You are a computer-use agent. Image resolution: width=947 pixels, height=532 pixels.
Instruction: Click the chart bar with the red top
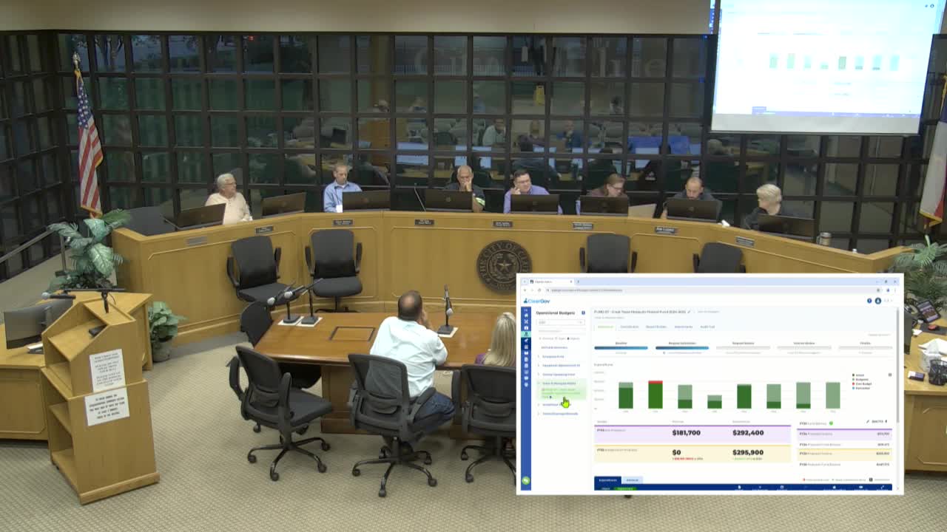pyautogui.click(x=655, y=395)
